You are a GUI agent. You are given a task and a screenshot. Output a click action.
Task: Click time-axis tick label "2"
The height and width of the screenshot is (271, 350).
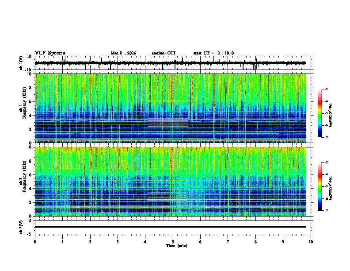90,242
